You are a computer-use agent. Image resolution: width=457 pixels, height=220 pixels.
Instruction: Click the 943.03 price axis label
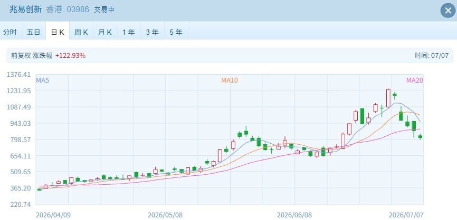click(20, 123)
